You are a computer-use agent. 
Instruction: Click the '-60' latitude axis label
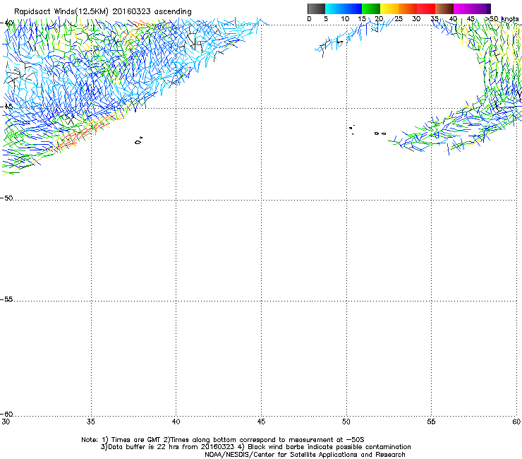coord(6,414)
